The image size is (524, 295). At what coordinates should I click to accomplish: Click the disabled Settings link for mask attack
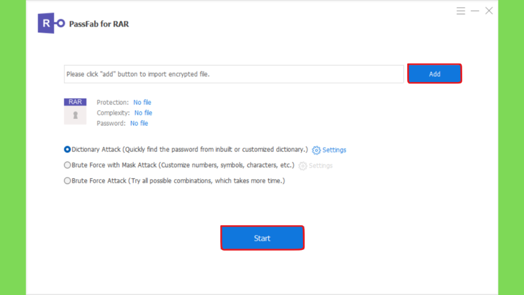pyautogui.click(x=320, y=166)
